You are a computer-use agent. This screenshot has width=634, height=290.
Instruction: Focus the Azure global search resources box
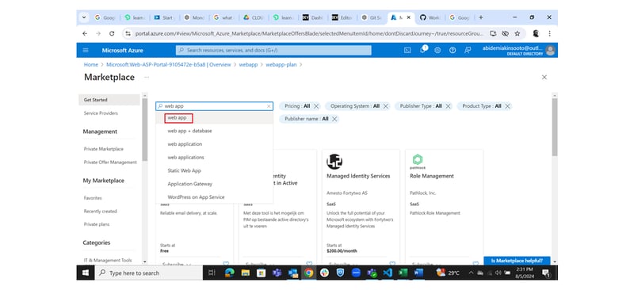(x=273, y=51)
